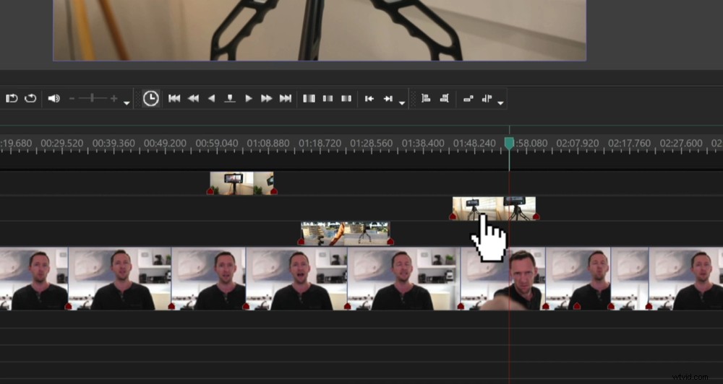Click the align-blocks-to-left-edge icon
Viewport: 723px width, 384px height.
tap(426, 98)
